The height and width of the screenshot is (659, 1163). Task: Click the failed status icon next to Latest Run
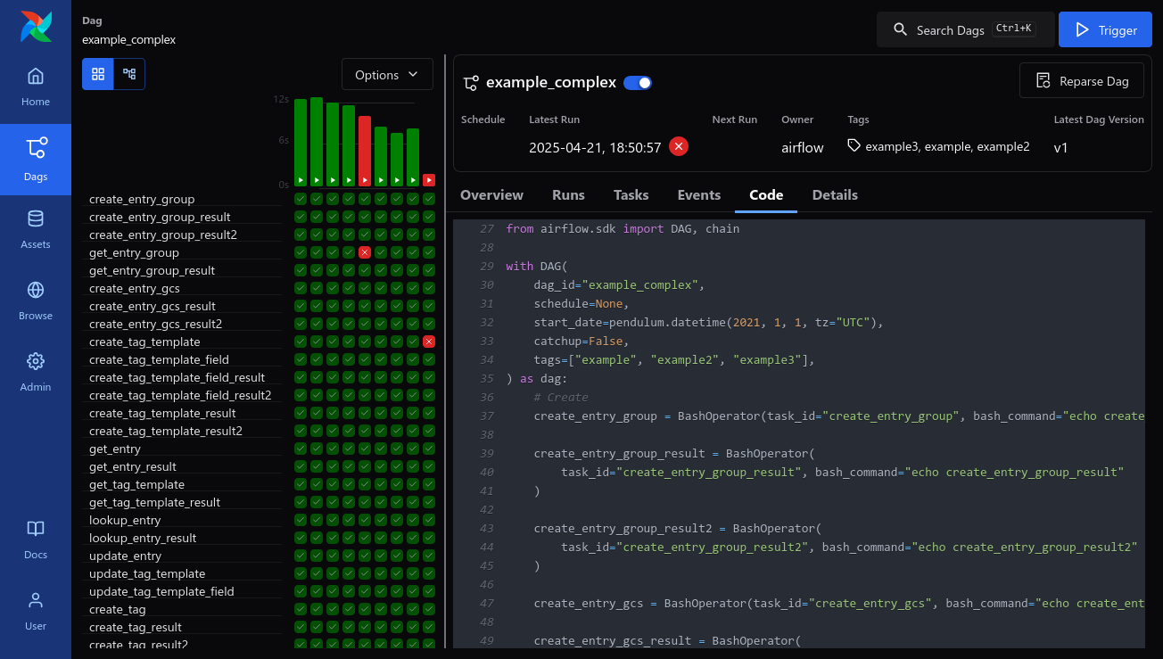(x=678, y=146)
